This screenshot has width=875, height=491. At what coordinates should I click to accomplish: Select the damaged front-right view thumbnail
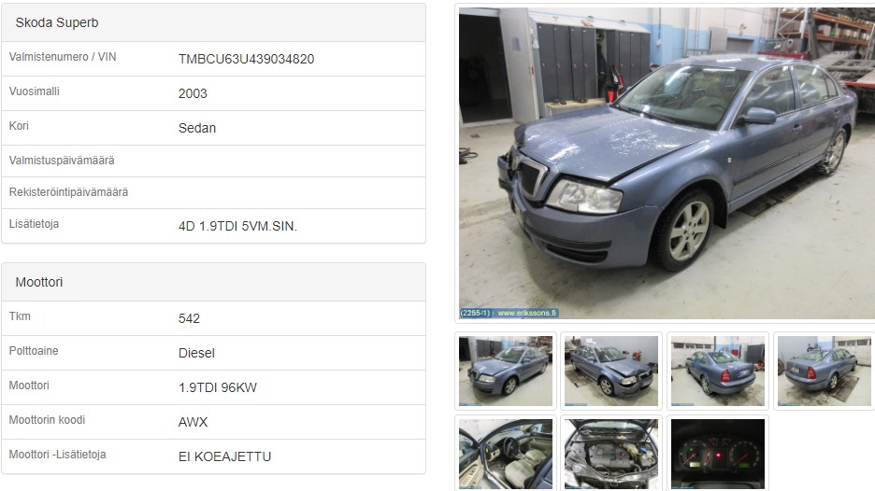pos(611,371)
